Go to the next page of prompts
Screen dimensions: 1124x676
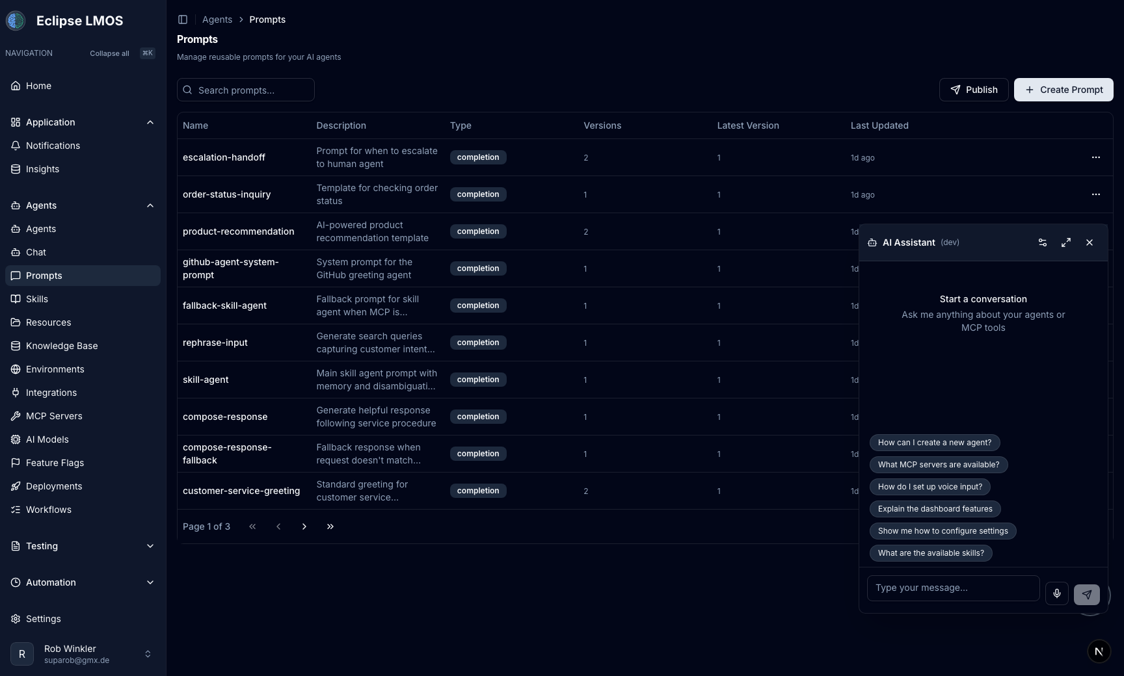[304, 526]
